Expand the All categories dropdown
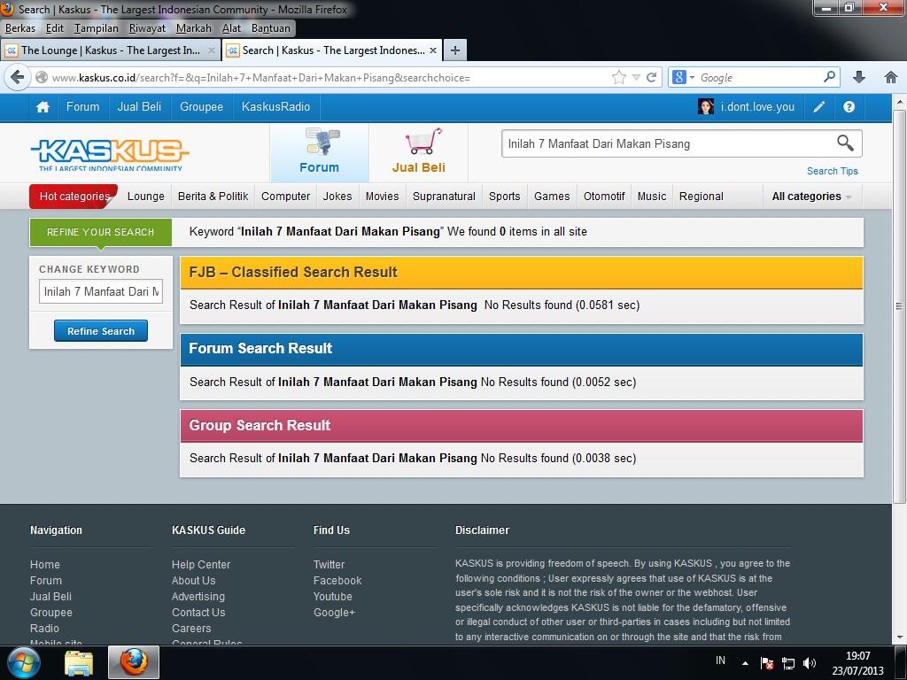This screenshot has height=680, width=907. [x=811, y=197]
